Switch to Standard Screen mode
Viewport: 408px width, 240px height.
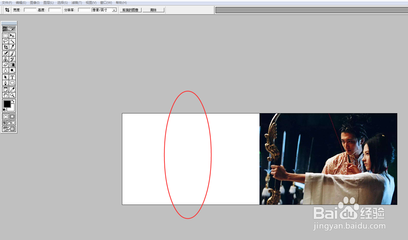(x=5, y=123)
